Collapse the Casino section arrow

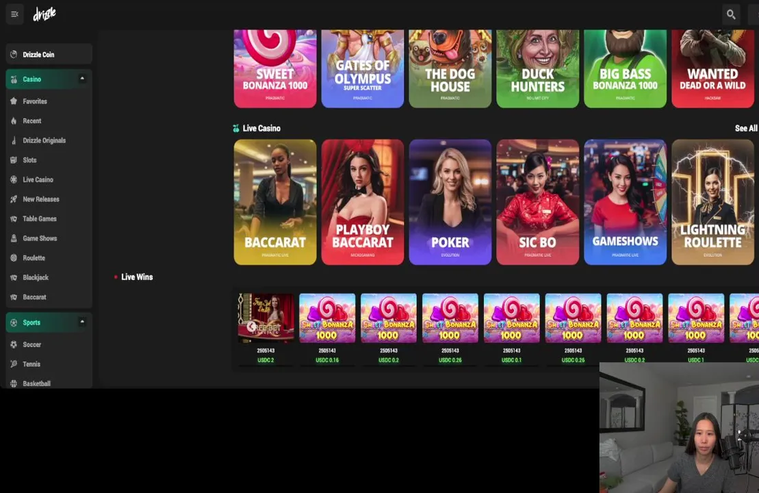pos(82,79)
